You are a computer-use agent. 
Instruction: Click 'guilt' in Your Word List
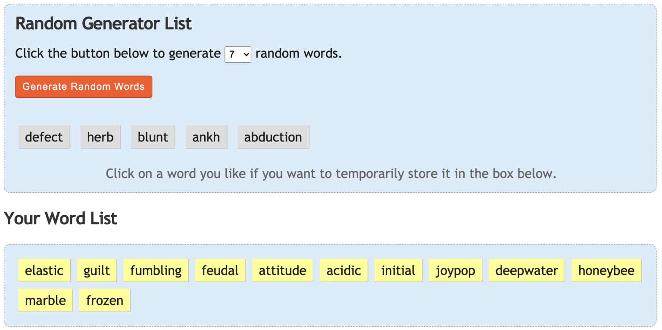tap(97, 270)
